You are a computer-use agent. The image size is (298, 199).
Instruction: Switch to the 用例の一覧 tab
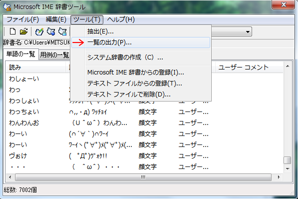point(55,55)
